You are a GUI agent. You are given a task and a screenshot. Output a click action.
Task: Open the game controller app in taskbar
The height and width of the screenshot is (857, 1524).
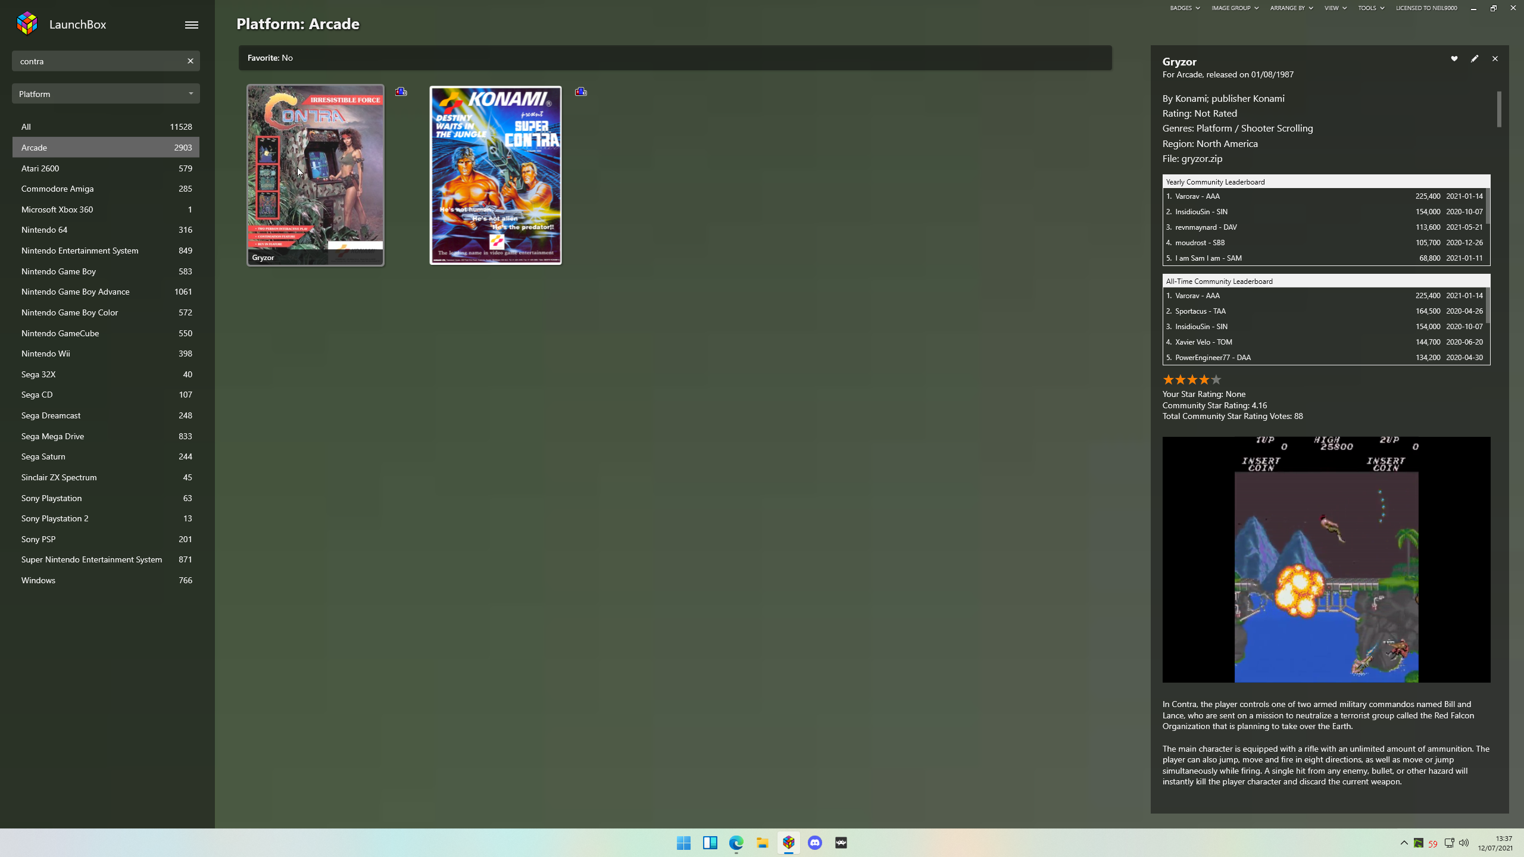[x=841, y=843]
